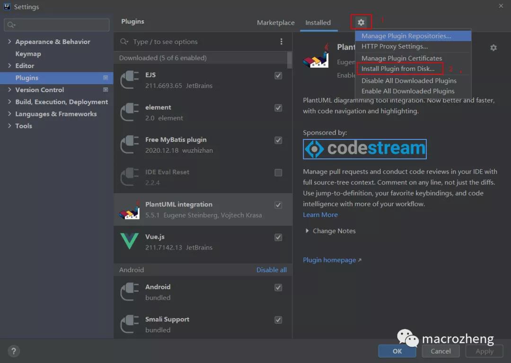
Task: Disable the EJS plugin checkbox
Action: tap(278, 76)
